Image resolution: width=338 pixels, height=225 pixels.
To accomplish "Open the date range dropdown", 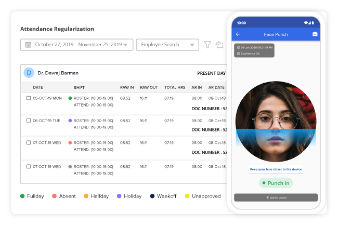I will coord(125,45).
